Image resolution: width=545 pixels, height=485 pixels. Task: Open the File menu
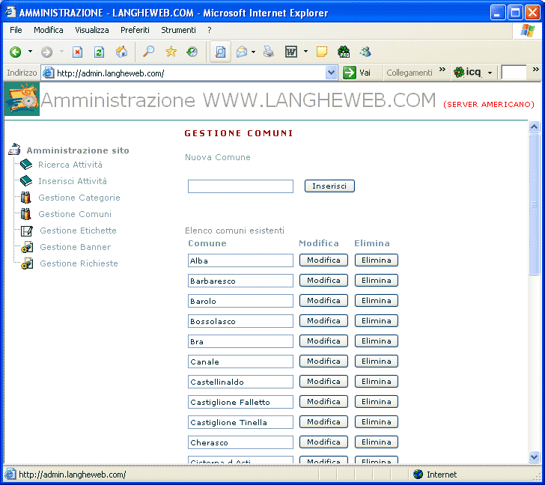point(16,30)
